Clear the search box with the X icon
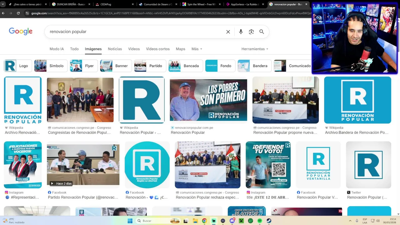This screenshot has width=400, height=225. point(228,32)
